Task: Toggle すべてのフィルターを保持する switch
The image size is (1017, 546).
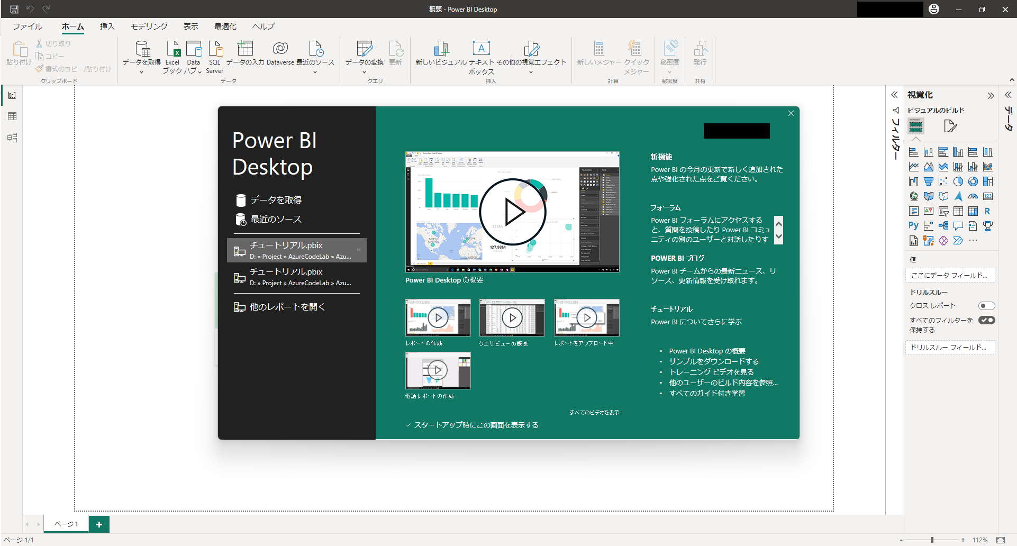Action: click(x=986, y=320)
